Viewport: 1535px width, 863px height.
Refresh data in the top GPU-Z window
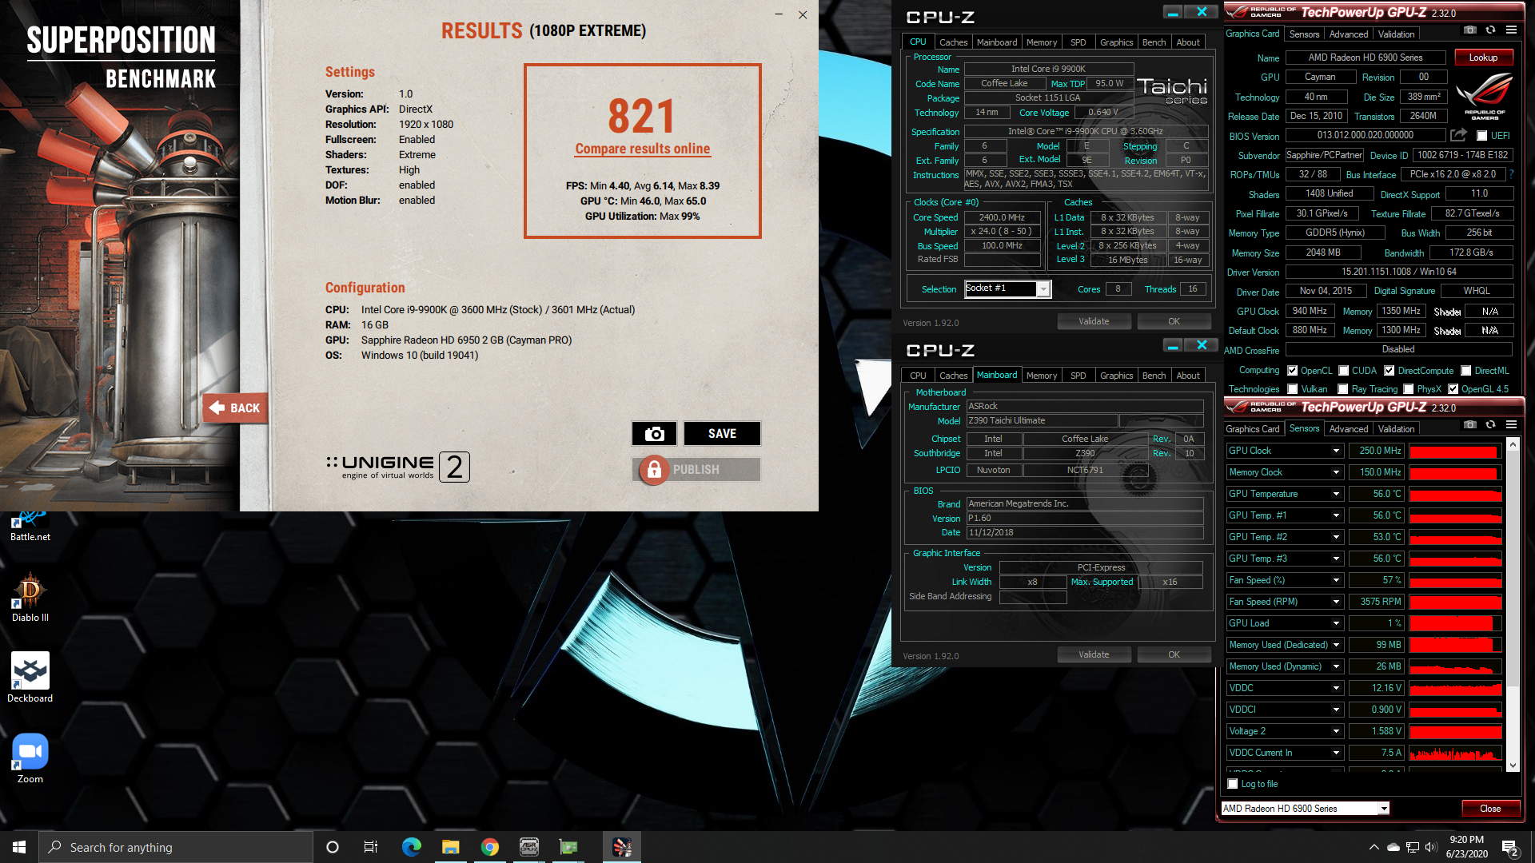1490,30
